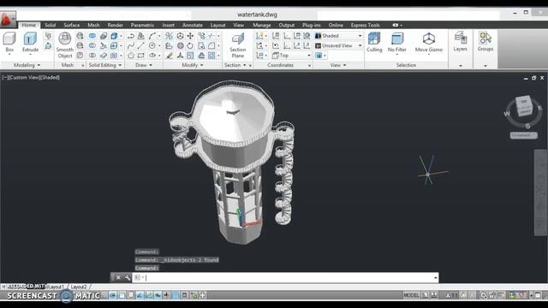Click the navigation bar on the right edge

click(x=540, y=192)
